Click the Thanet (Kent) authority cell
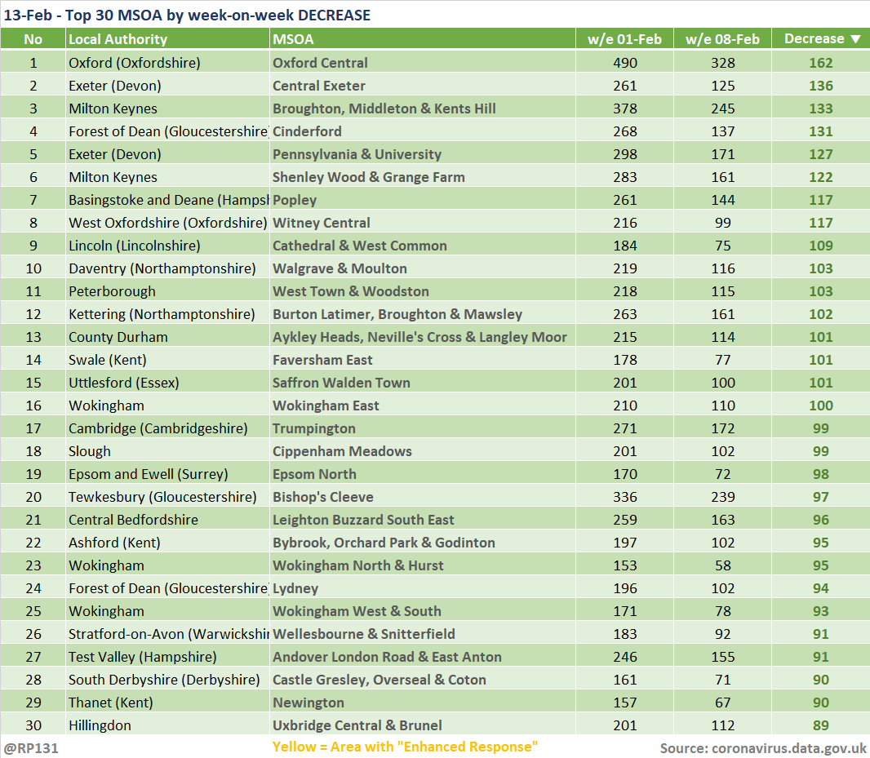The width and height of the screenshot is (870, 758). coord(167,702)
